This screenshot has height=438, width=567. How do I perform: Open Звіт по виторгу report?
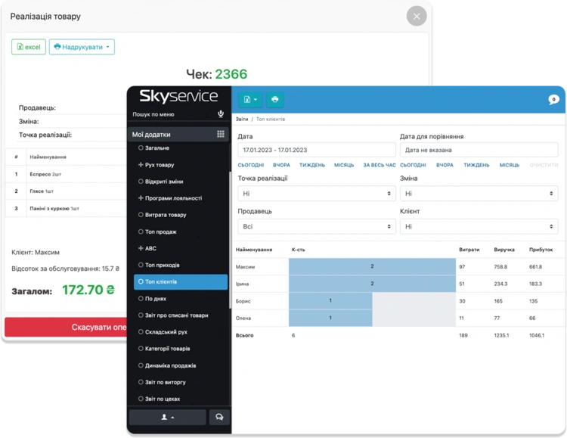pos(162,382)
